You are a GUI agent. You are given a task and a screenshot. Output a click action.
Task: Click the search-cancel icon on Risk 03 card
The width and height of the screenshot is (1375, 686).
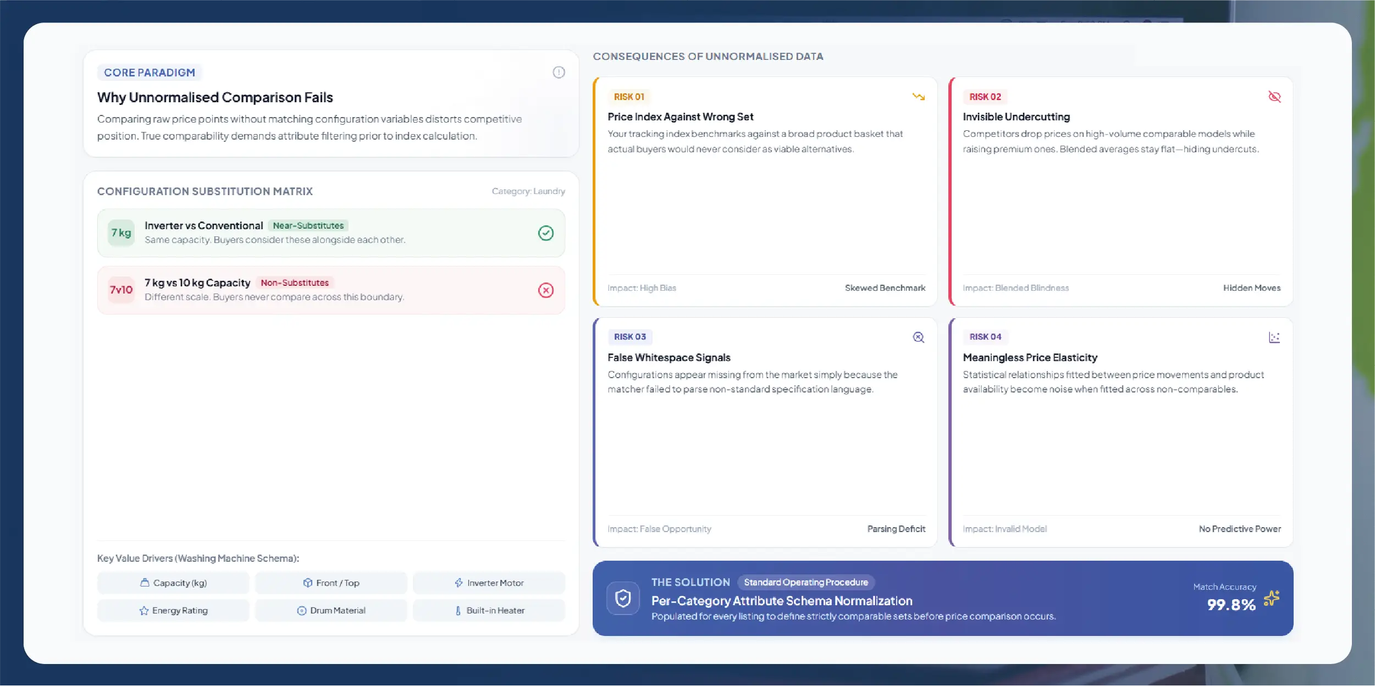pos(918,338)
